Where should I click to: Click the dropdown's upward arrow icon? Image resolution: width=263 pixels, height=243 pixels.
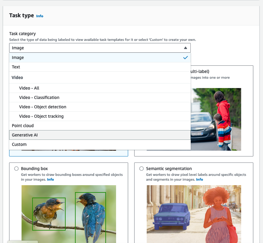pyautogui.click(x=185, y=48)
